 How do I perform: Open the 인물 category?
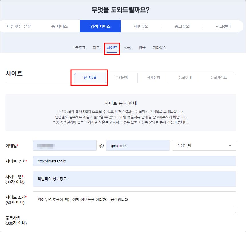click(142, 48)
